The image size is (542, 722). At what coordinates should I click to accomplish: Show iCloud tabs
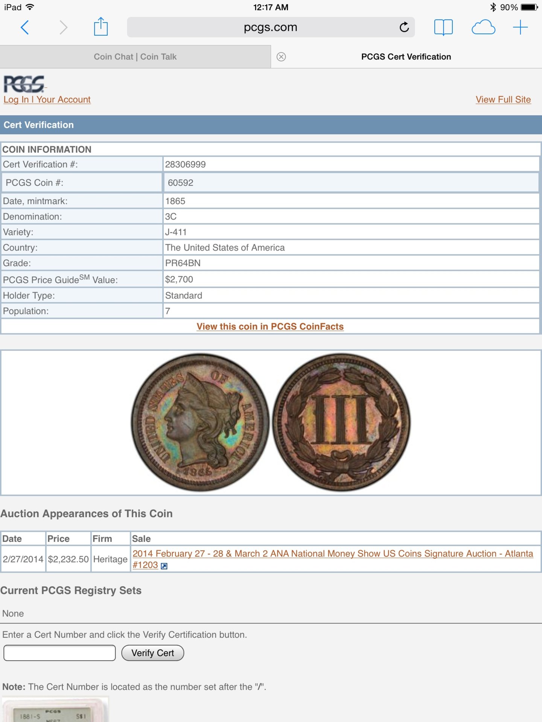(483, 27)
